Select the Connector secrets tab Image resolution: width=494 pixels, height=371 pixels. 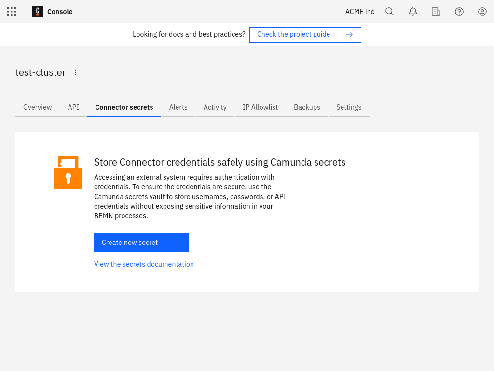(124, 107)
